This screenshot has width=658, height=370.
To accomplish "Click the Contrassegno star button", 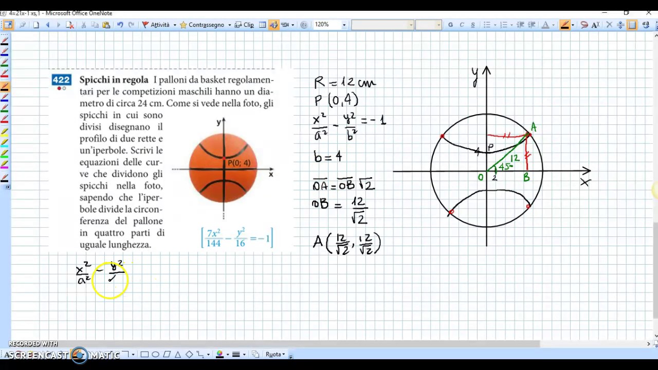I will tap(202, 25).
